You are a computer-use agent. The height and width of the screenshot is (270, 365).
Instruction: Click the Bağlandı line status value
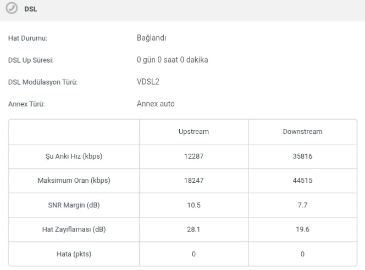[x=151, y=38]
